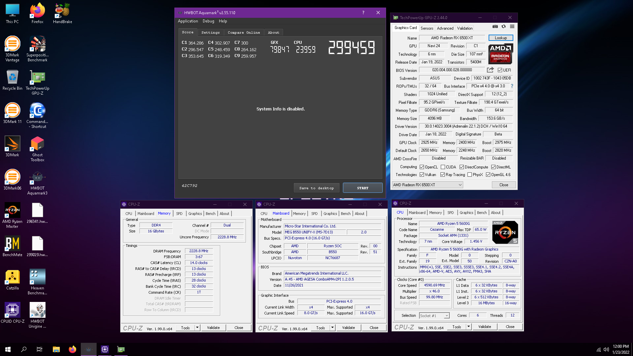Launch AMD Ryzen Master shortcut
The height and width of the screenshot is (356, 633).
coord(12,216)
